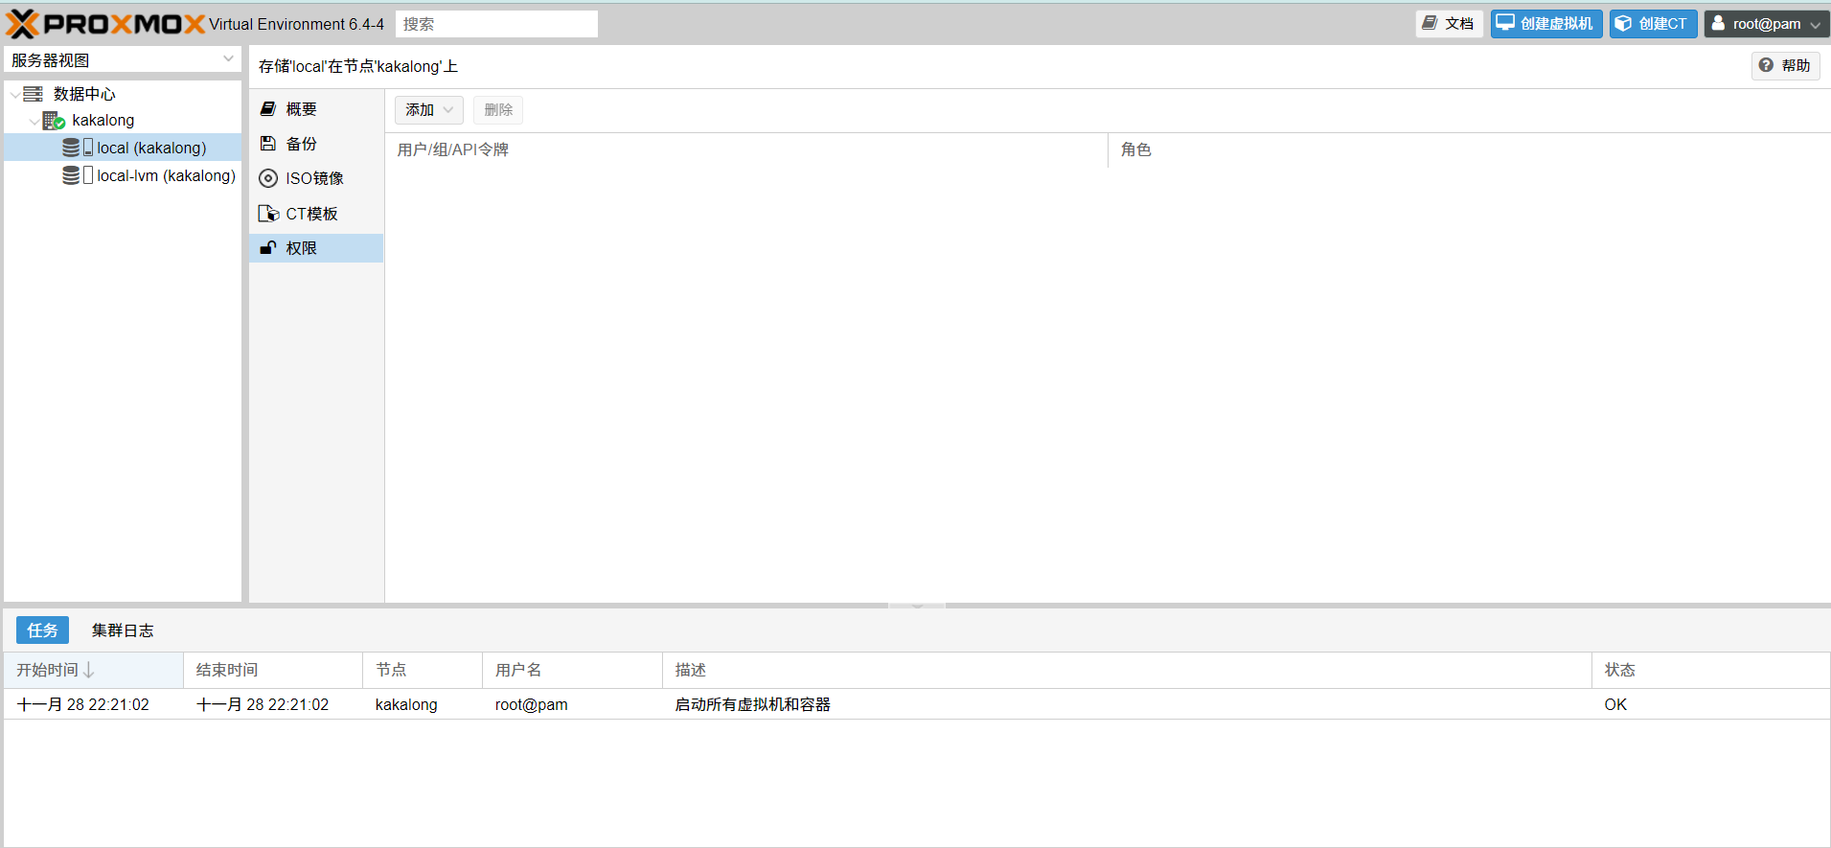Image resolution: width=1831 pixels, height=848 pixels.
Task: Click the 权限 unlock icon
Action: (x=268, y=248)
